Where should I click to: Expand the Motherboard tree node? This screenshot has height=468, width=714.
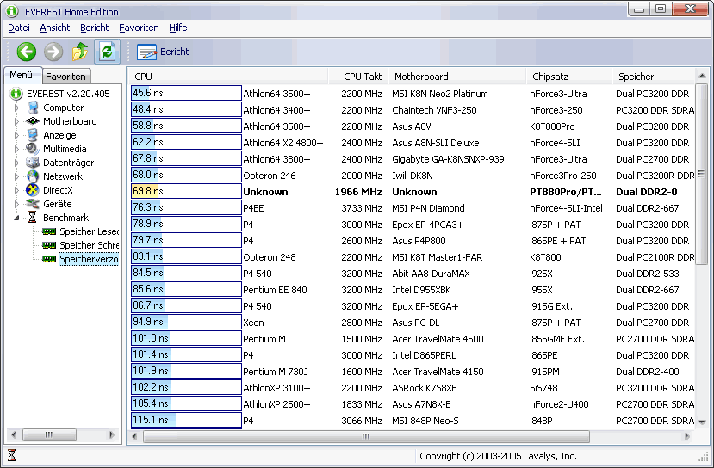coord(16,121)
